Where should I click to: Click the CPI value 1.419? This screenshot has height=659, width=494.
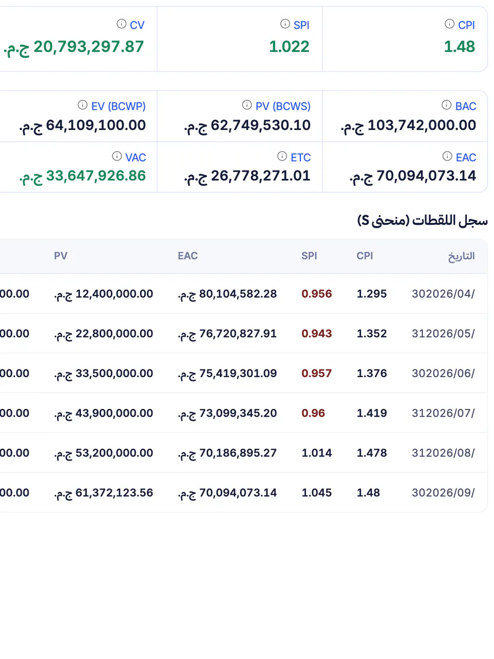click(x=372, y=413)
